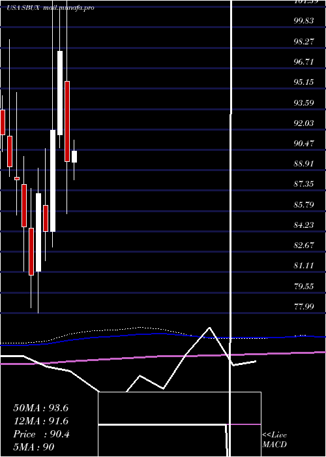Click the 88.91 price axis label

(x=304, y=163)
